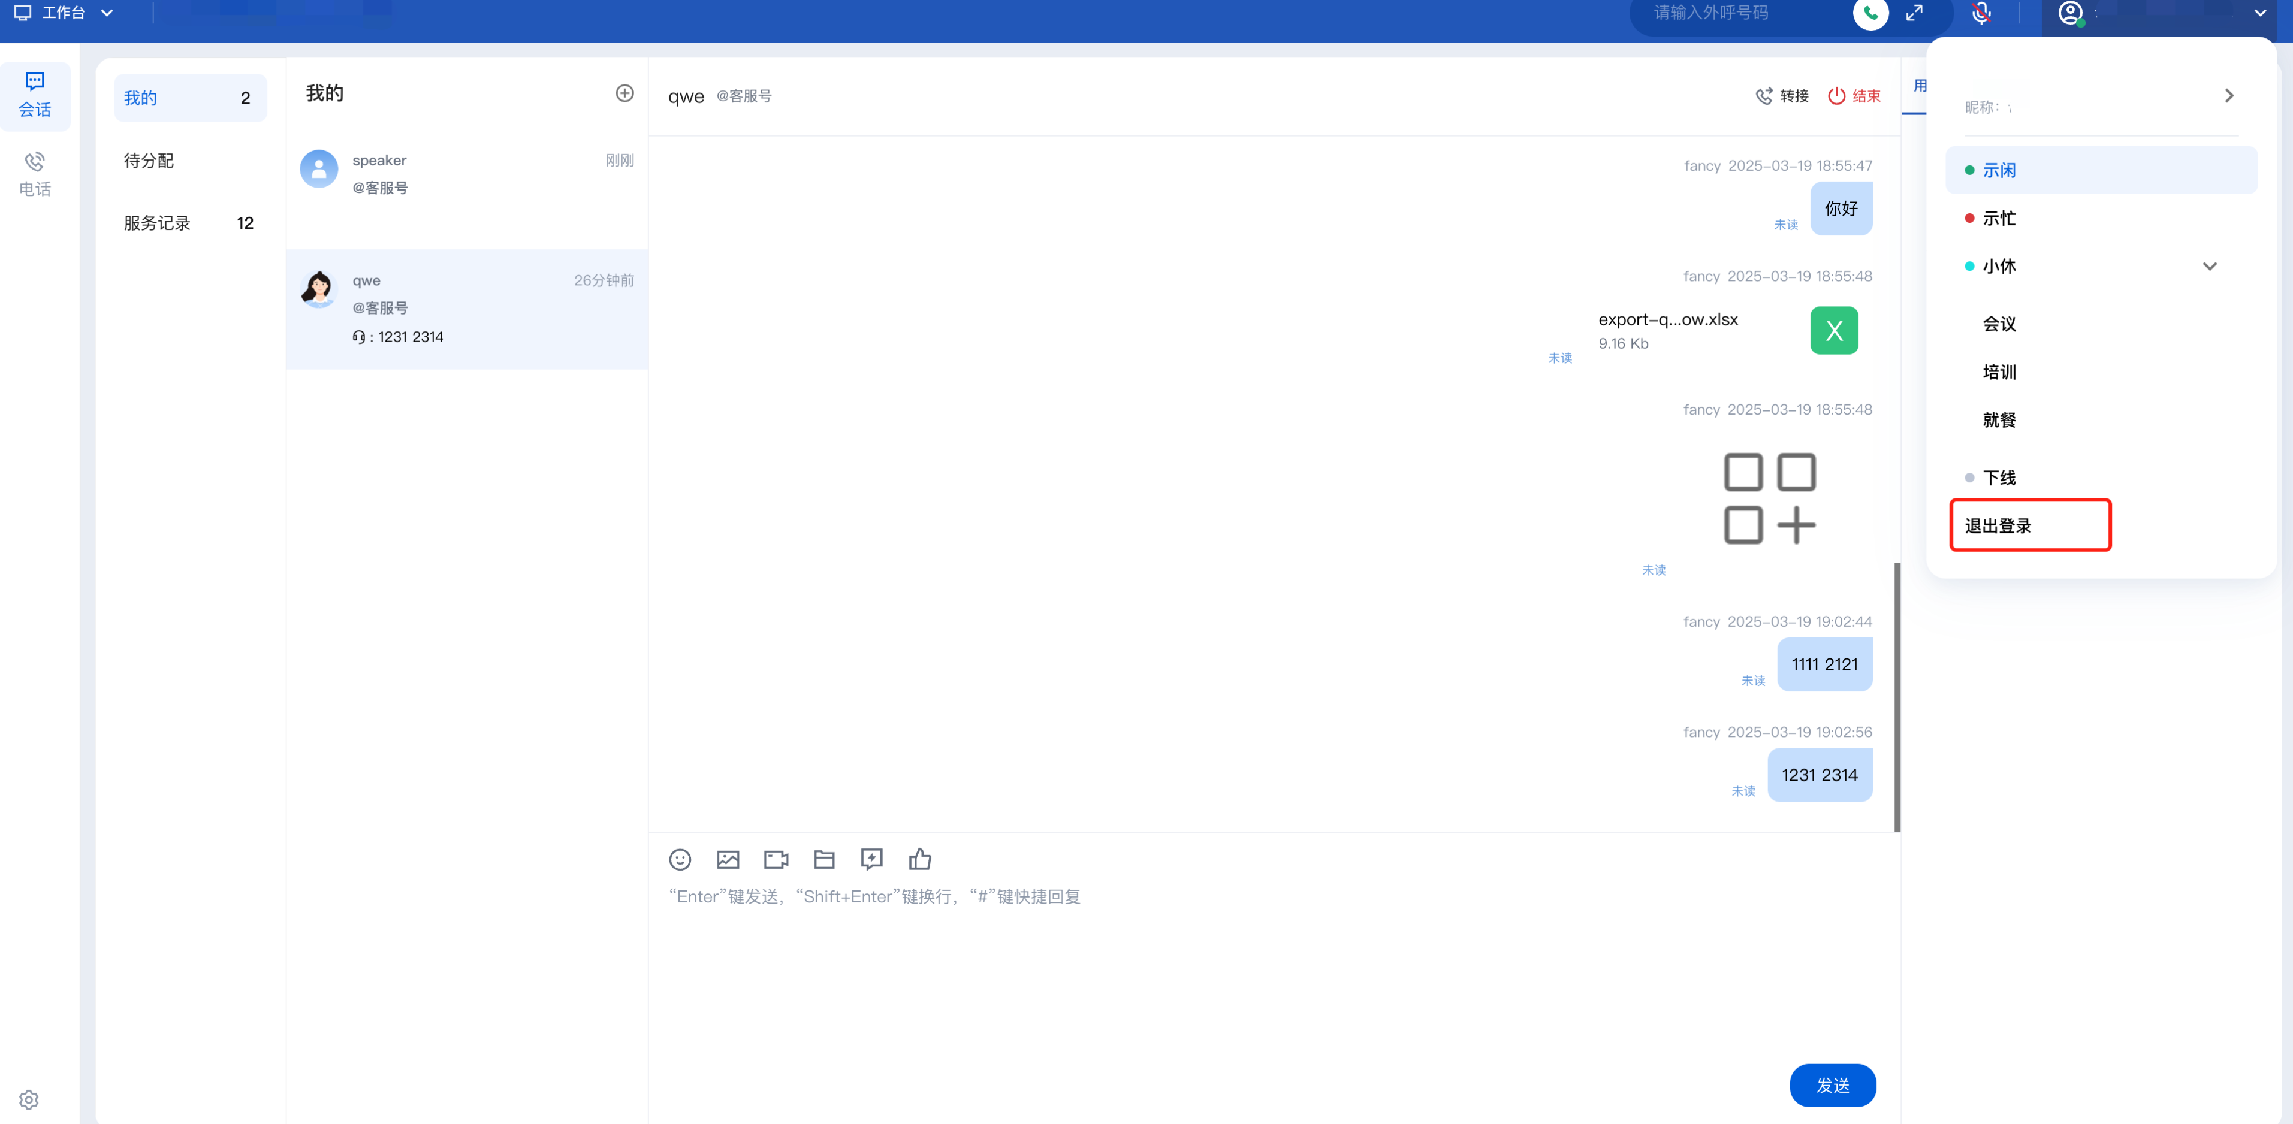The image size is (2293, 1124).
Task: Set status to 下线
Action: (1999, 478)
